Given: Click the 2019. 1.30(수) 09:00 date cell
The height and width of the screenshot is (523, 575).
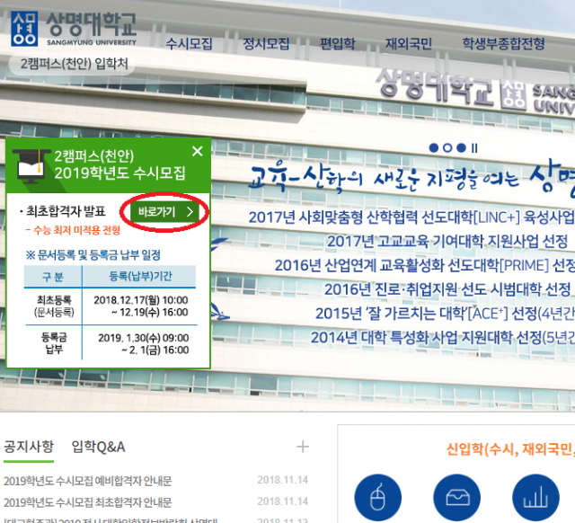Looking at the screenshot, I should point(143,343).
